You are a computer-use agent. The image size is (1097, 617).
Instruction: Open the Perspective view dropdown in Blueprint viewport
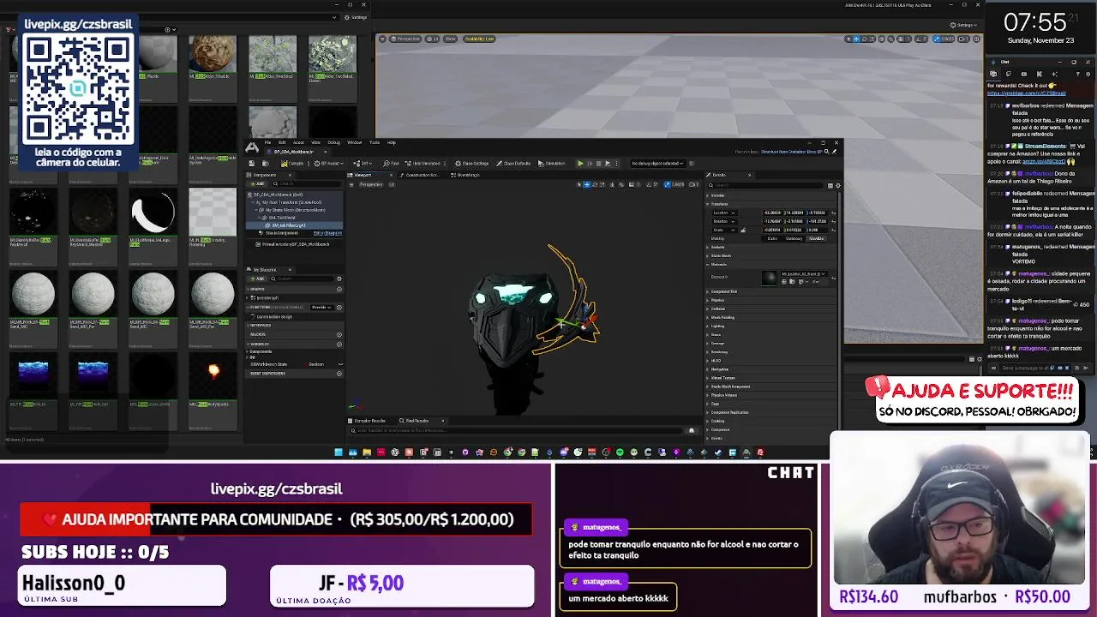pyautogui.click(x=370, y=184)
